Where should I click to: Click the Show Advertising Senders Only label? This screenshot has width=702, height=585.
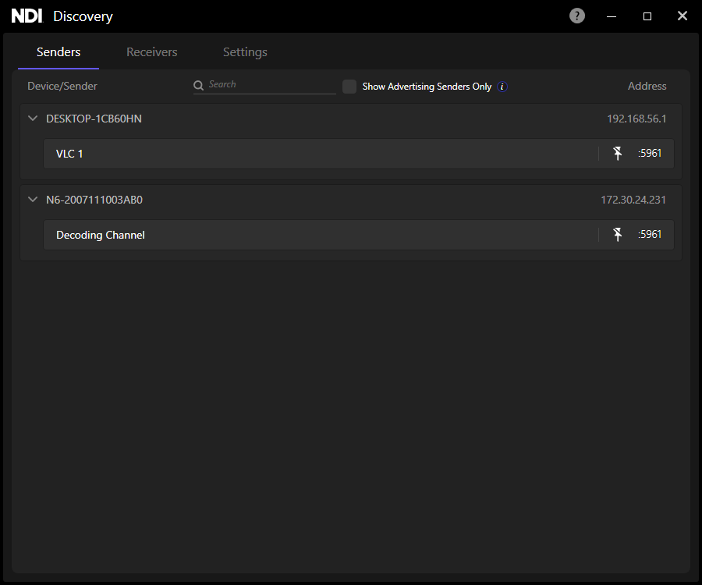427,87
